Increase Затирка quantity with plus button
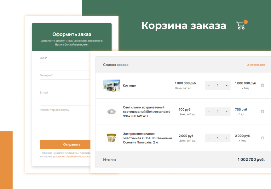Screen dimensions: 271x189 pos(226,138)
